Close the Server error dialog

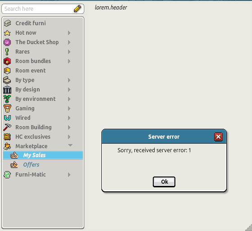(218, 137)
